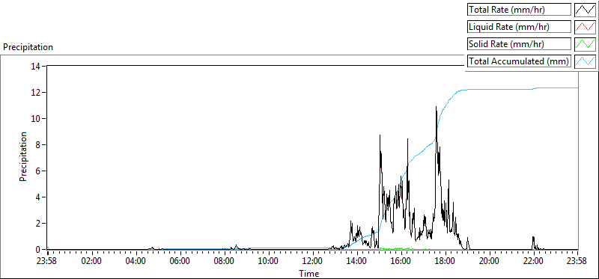599x279 pixels.
Task: Click the 12:00 time label
Action: [312, 262]
